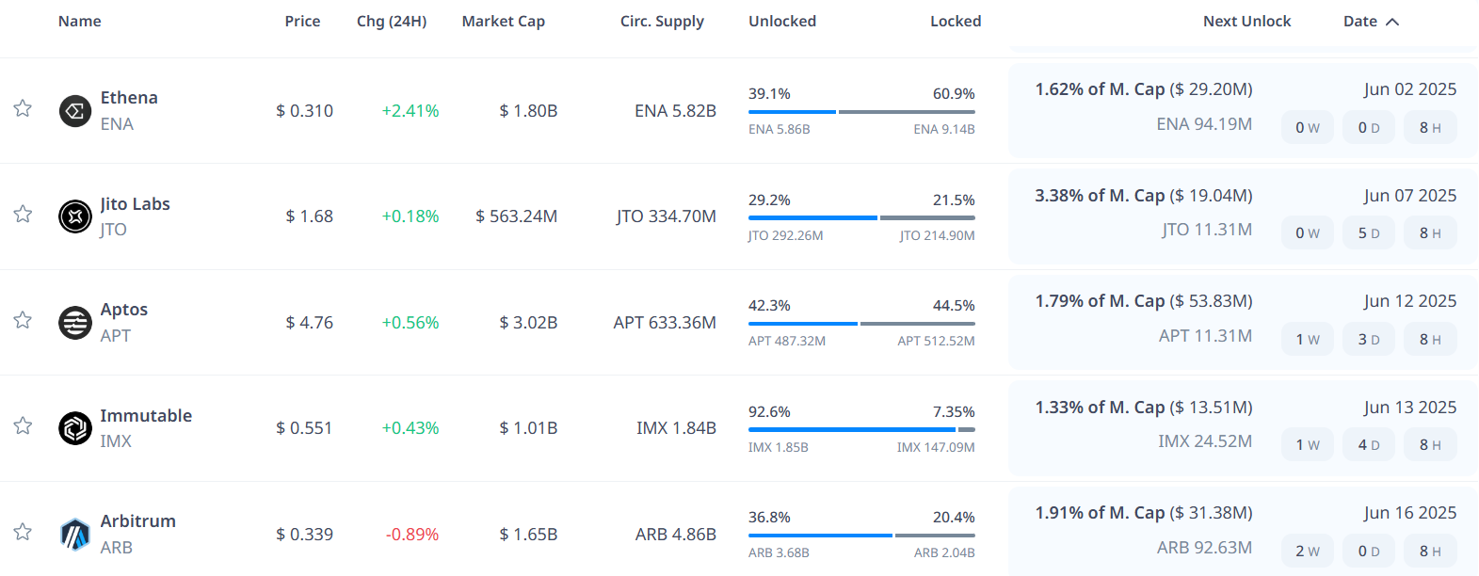Screen dimensions: 1479x576
Task: Open the Arbitrum token name link
Action: (x=138, y=521)
